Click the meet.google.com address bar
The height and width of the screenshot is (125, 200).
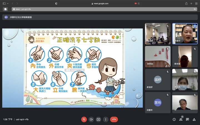pyautogui.click(x=100, y=4)
